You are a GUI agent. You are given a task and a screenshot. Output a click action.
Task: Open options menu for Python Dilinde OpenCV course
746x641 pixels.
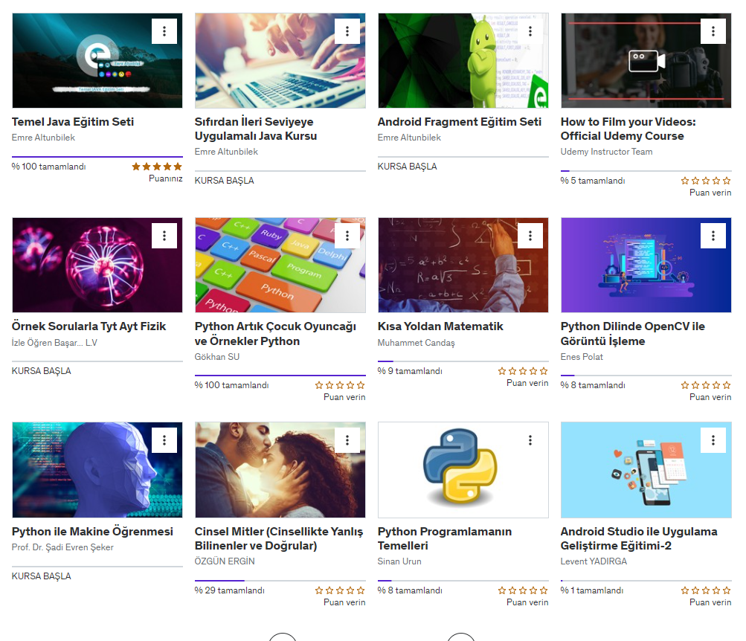click(x=713, y=236)
